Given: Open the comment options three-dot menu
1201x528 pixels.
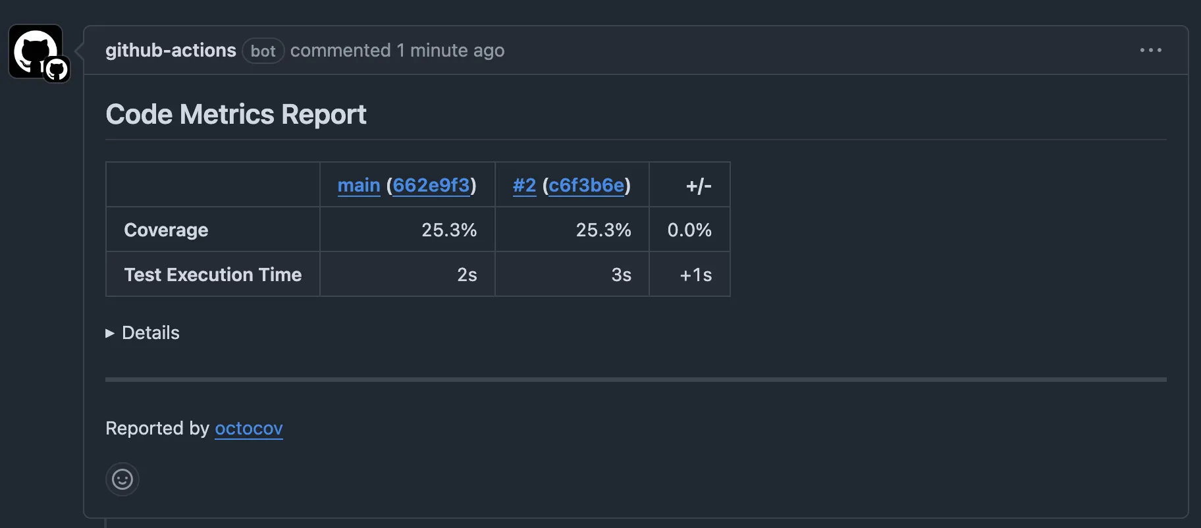Looking at the screenshot, I should [1150, 50].
